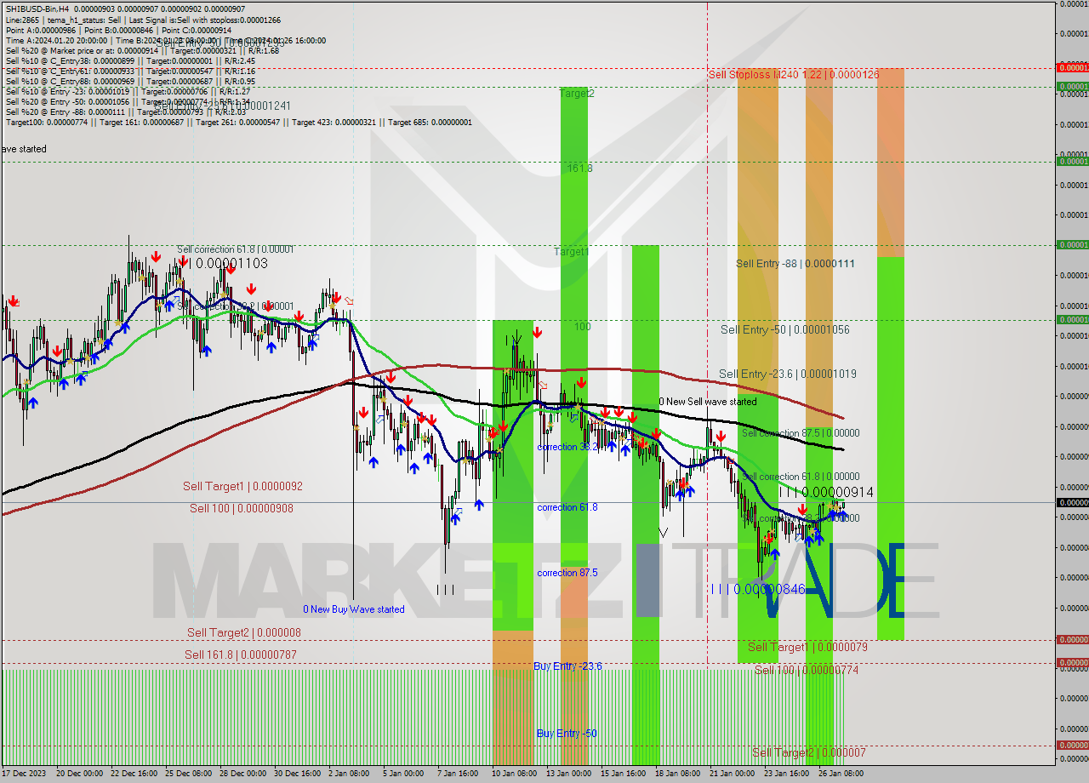Click the 'Sell Target1 | 0.0000079' label
This screenshot has width=1089, height=783.
pos(807,647)
